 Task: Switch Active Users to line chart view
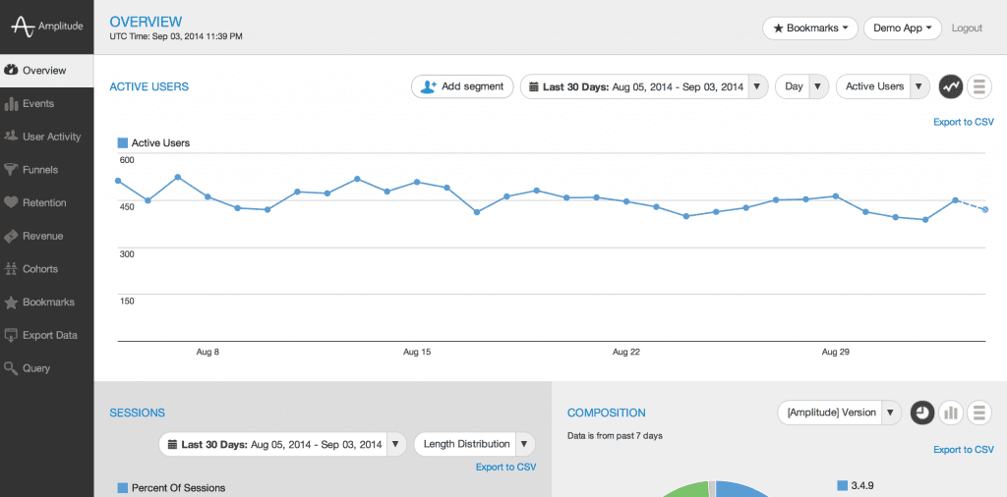950,86
